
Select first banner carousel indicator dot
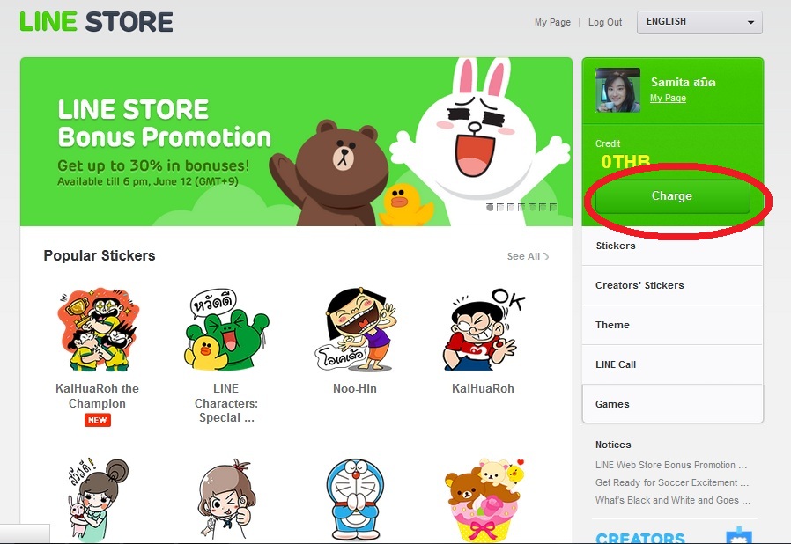point(491,207)
